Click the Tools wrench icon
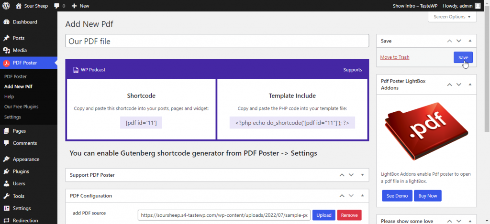The width and height of the screenshot is (490, 224). click(7, 196)
